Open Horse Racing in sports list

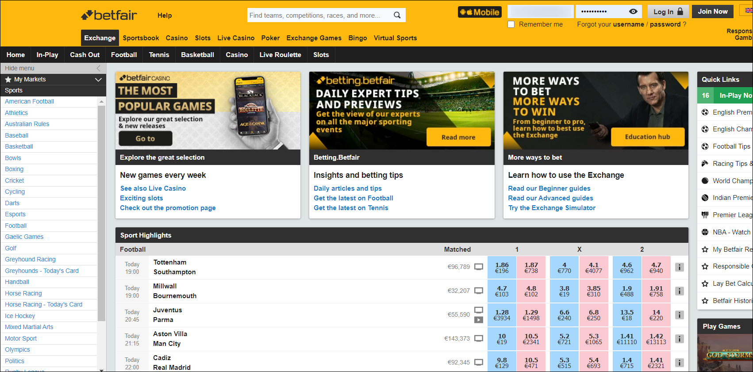[x=23, y=293]
